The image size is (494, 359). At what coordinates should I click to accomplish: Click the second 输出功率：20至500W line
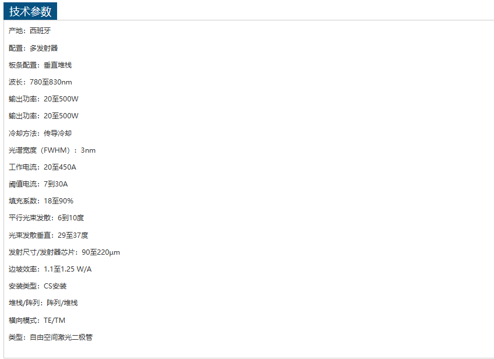click(x=44, y=116)
